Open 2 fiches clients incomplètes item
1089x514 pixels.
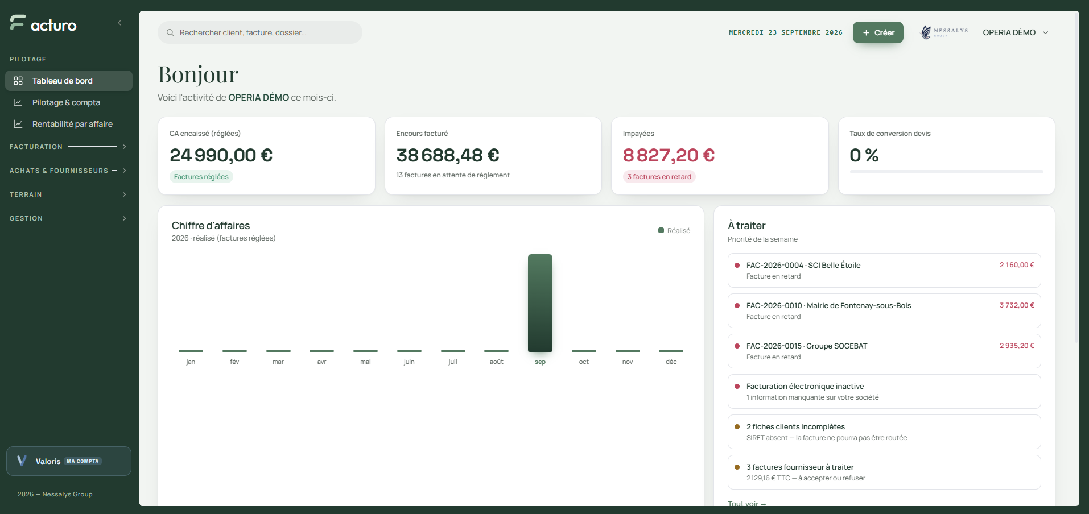884,432
